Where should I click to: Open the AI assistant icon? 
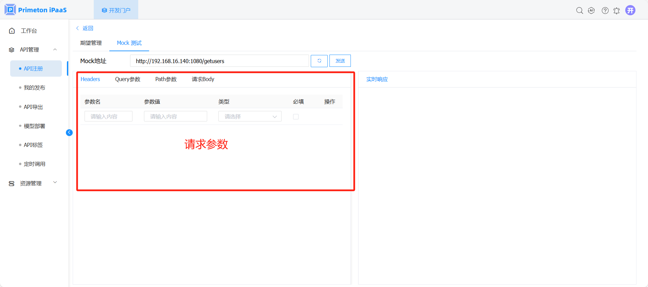click(591, 11)
